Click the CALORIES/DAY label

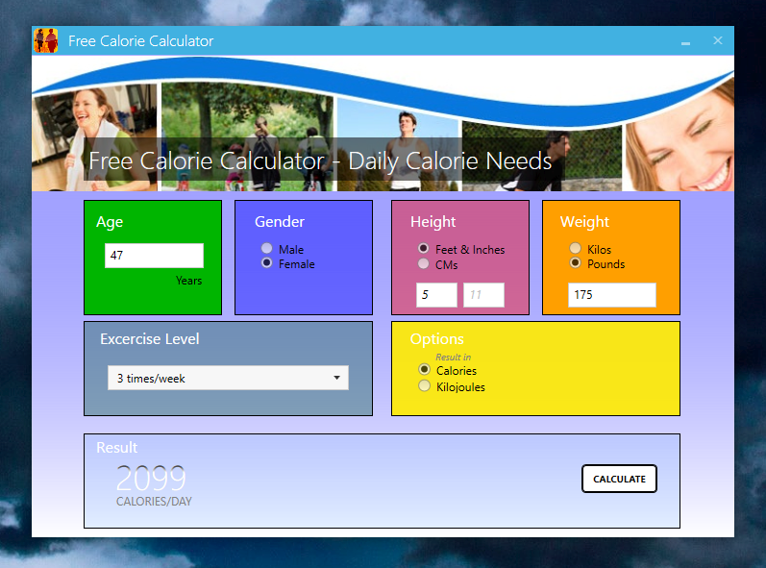tap(154, 502)
